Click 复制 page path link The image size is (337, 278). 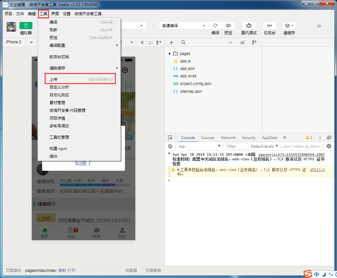click(62, 270)
